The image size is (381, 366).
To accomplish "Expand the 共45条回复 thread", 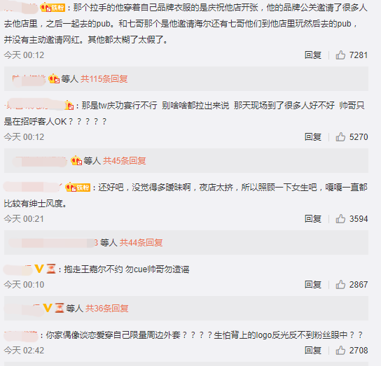I will point(125,161).
